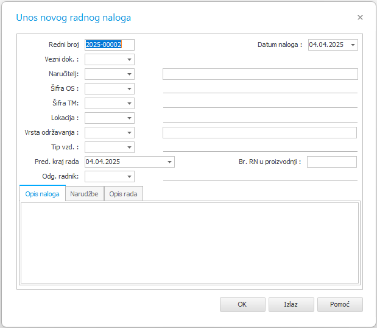Screen dimensions: 377x328
Task: Select the Opis naloga tab
Action: [x=42, y=193]
